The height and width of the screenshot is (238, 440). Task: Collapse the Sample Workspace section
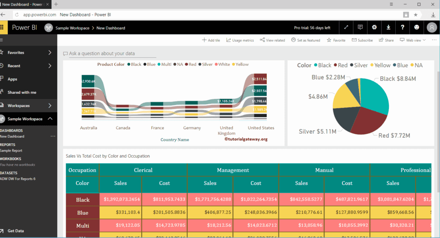pos(50,119)
